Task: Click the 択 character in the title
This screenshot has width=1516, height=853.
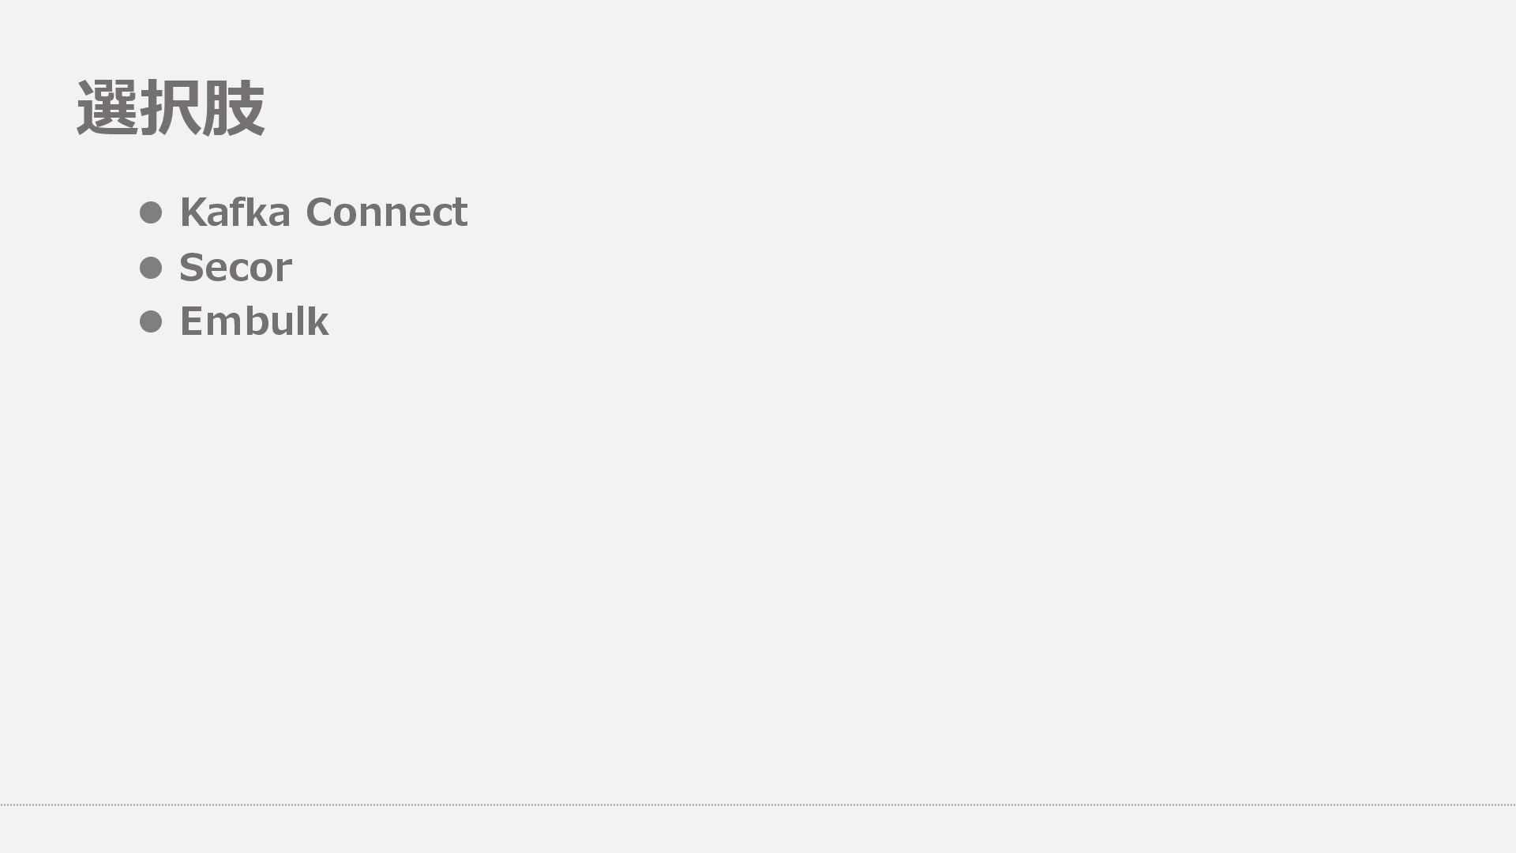Action: pyautogui.click(x=171, y=108)
